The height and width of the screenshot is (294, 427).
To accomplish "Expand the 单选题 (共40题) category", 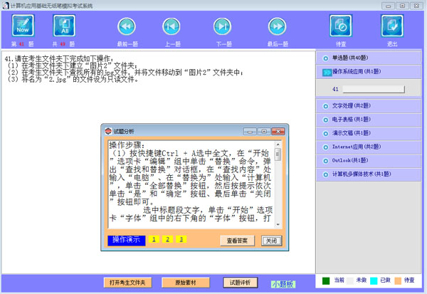I will tap(370, 58).
